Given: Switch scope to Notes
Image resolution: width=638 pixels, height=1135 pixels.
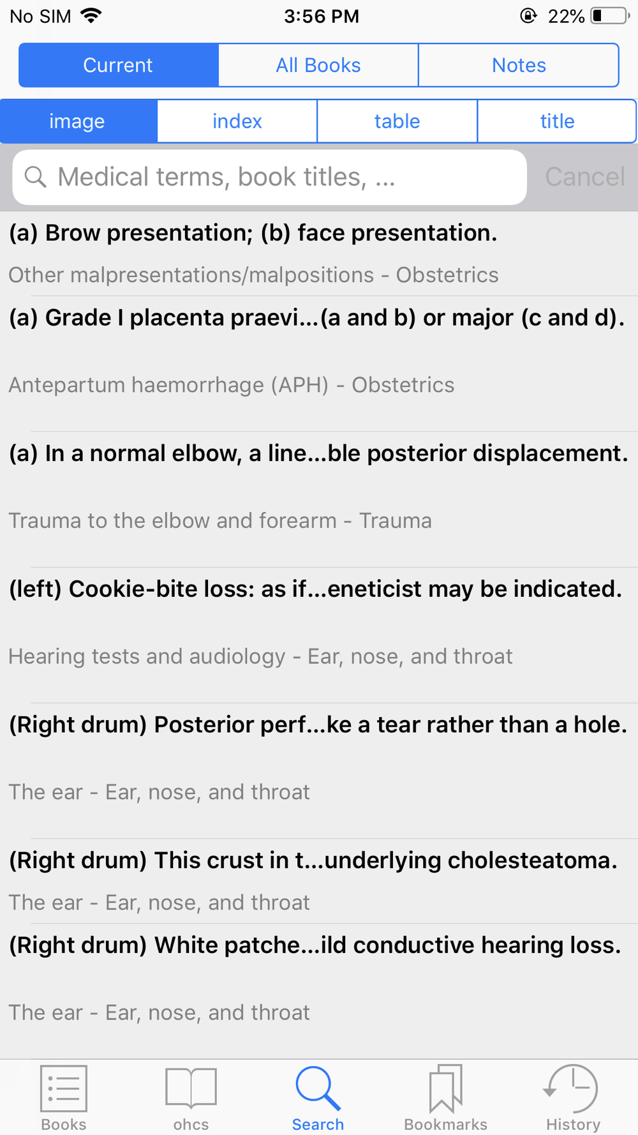Looking at the screenshot, I should coord(519,65).
